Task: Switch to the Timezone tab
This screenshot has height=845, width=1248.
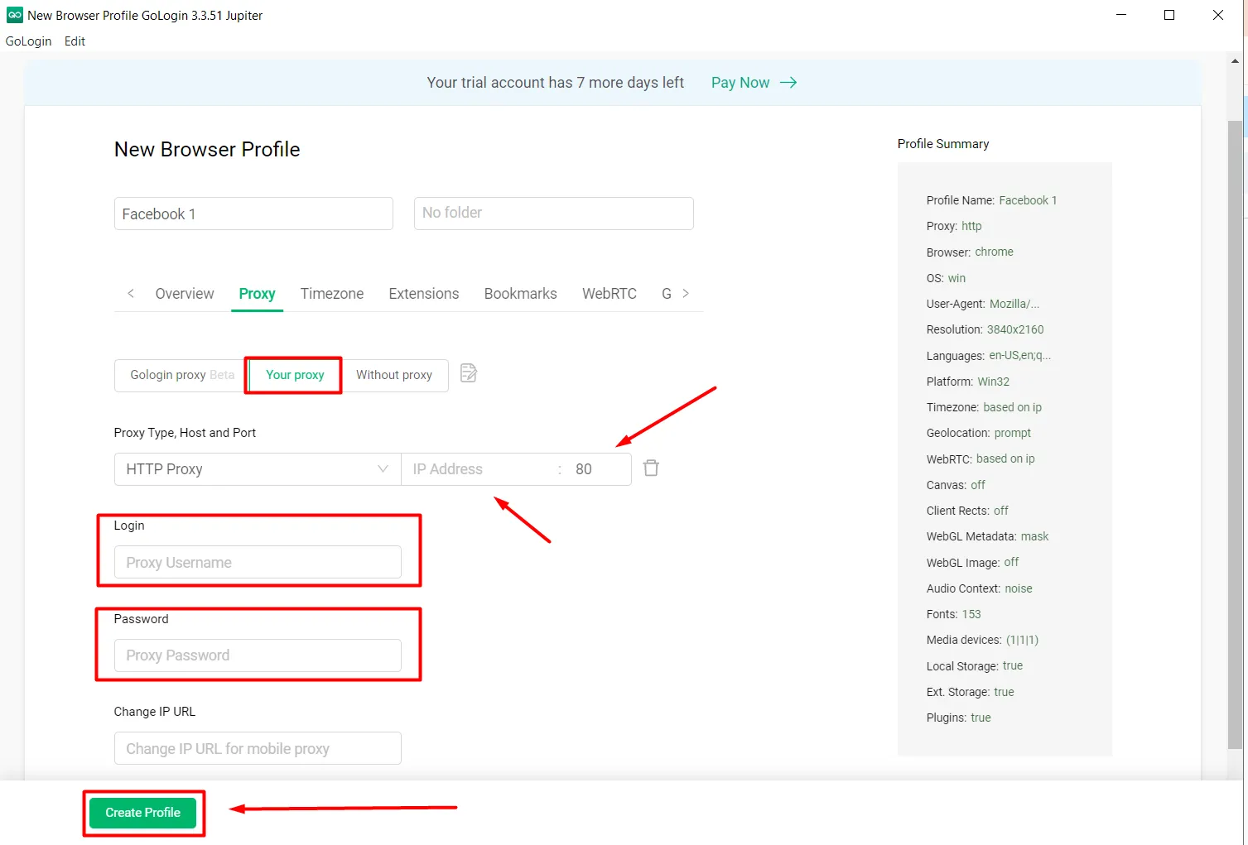Action: click(x=331, y=294)
